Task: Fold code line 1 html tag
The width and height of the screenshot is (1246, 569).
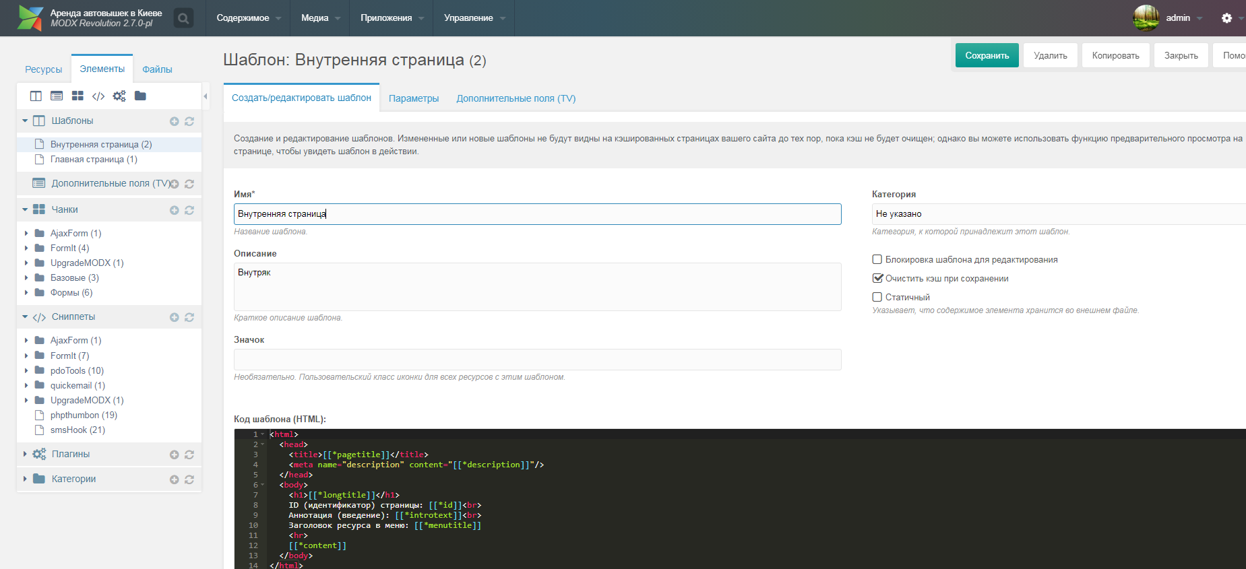Action: click(263, 434)
